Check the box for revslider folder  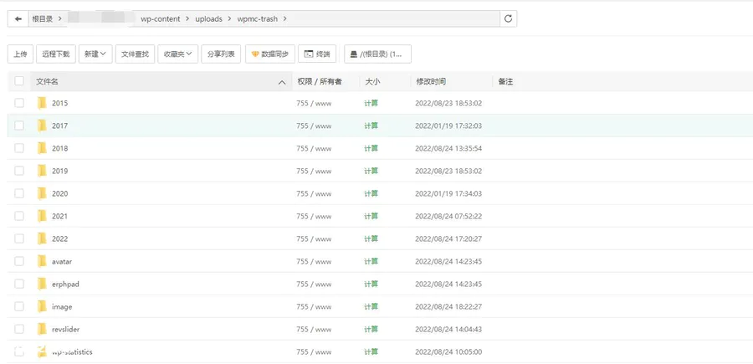(19, 329)
